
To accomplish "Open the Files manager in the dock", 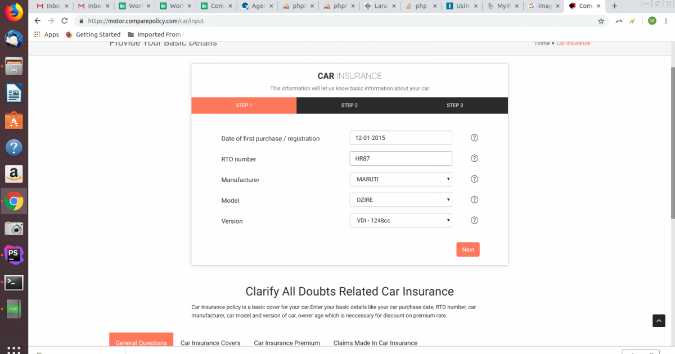I will click(x=13, y=66).
